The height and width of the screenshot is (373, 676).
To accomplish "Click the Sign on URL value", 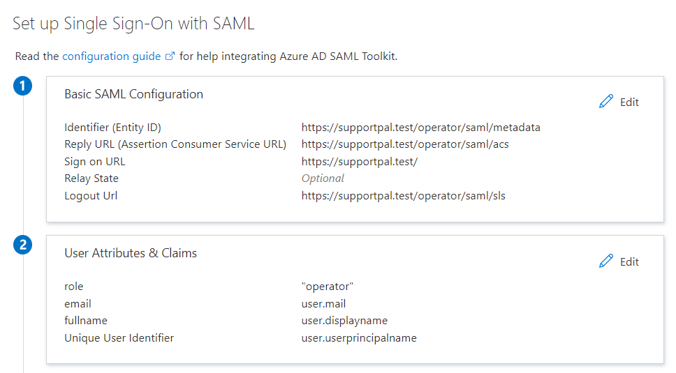I will click(359, 162).
